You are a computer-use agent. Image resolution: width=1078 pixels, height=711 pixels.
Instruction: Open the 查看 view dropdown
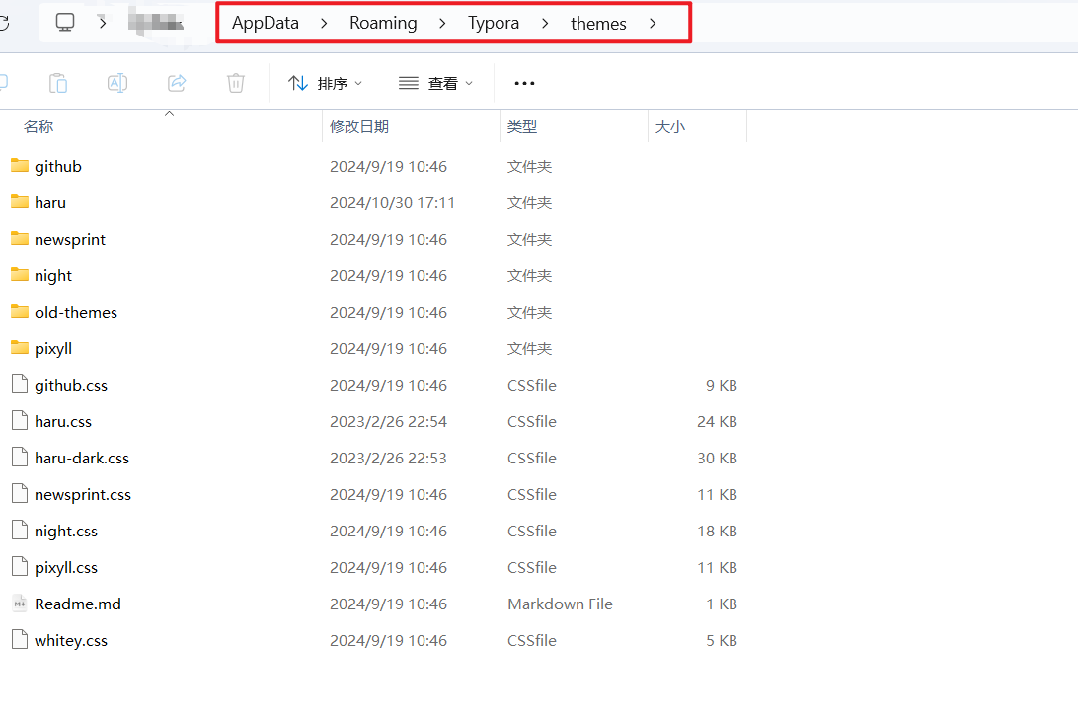pyautogui.click(x=436, y=83)
